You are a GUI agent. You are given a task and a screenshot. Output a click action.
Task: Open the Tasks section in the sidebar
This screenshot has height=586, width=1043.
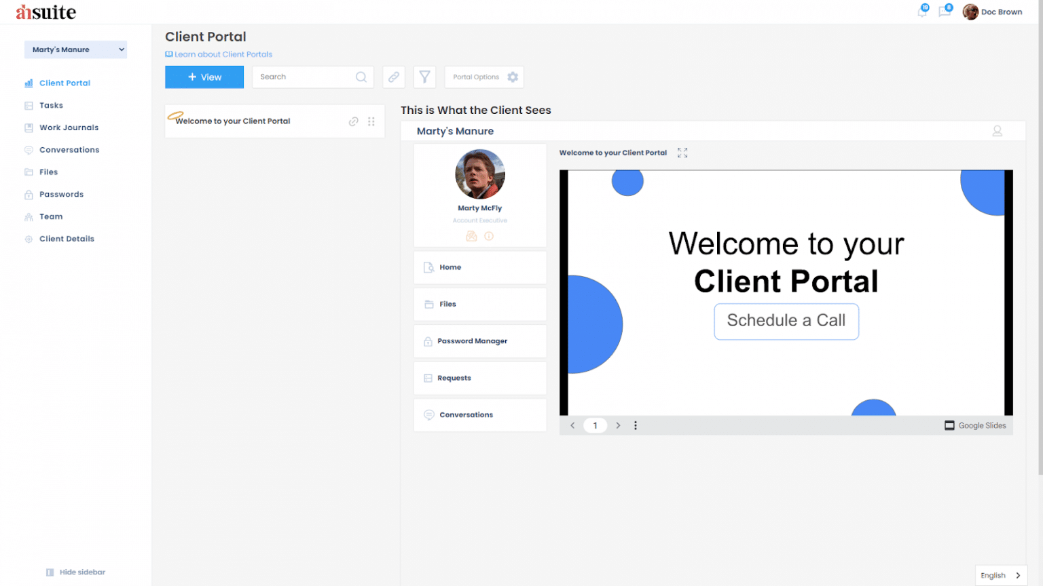point(52,105)
